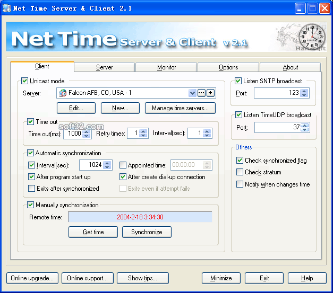
Task: Click the globe icon in the server field
Action: (63, 93)
